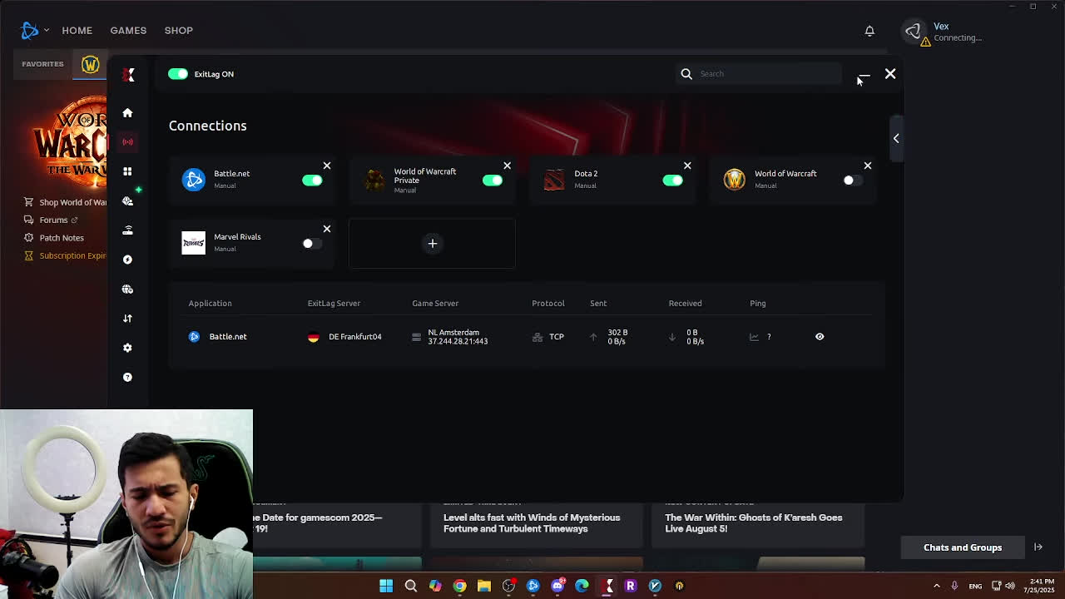Toggle eye visibility for Battle.net row
The image size is (1065, 599).
pos(820,337)
